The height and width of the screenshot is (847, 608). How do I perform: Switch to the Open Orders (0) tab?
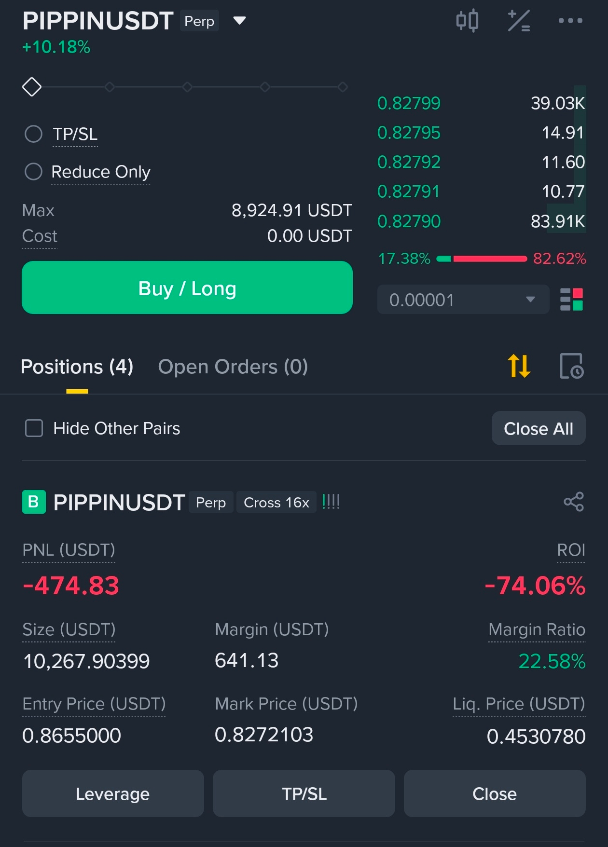[233, 367]
